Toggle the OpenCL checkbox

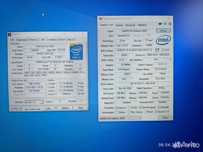point(117,108)
